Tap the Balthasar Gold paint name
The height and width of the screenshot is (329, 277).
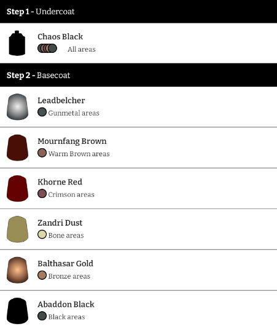(x=65, y=264)
